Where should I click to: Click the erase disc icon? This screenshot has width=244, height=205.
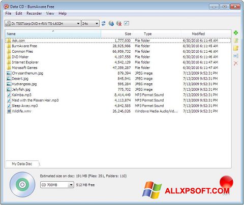[119, 23]
